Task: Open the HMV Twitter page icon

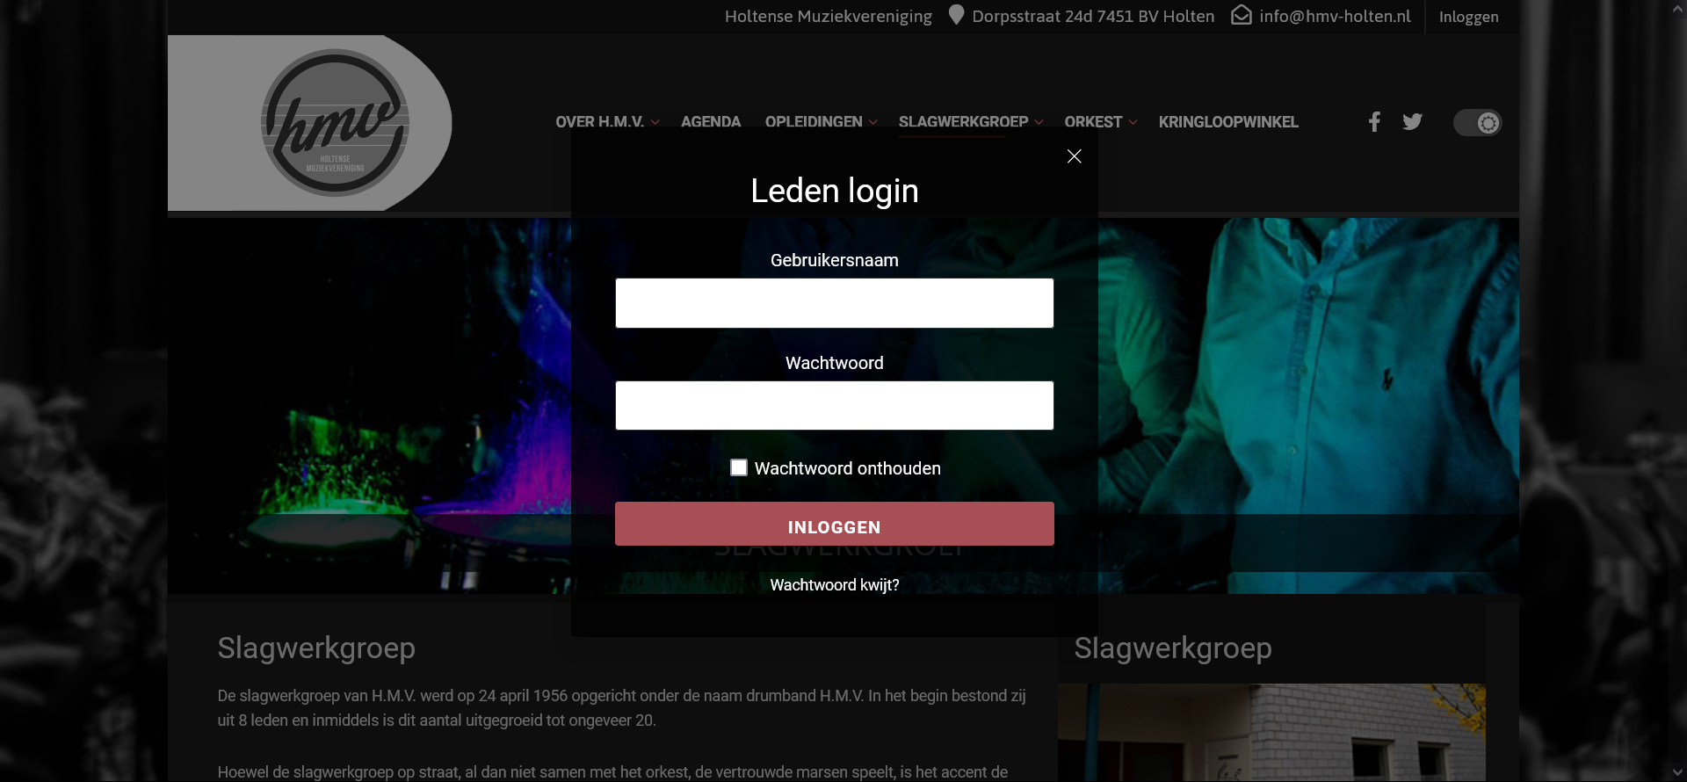Action: point(1412,122)
